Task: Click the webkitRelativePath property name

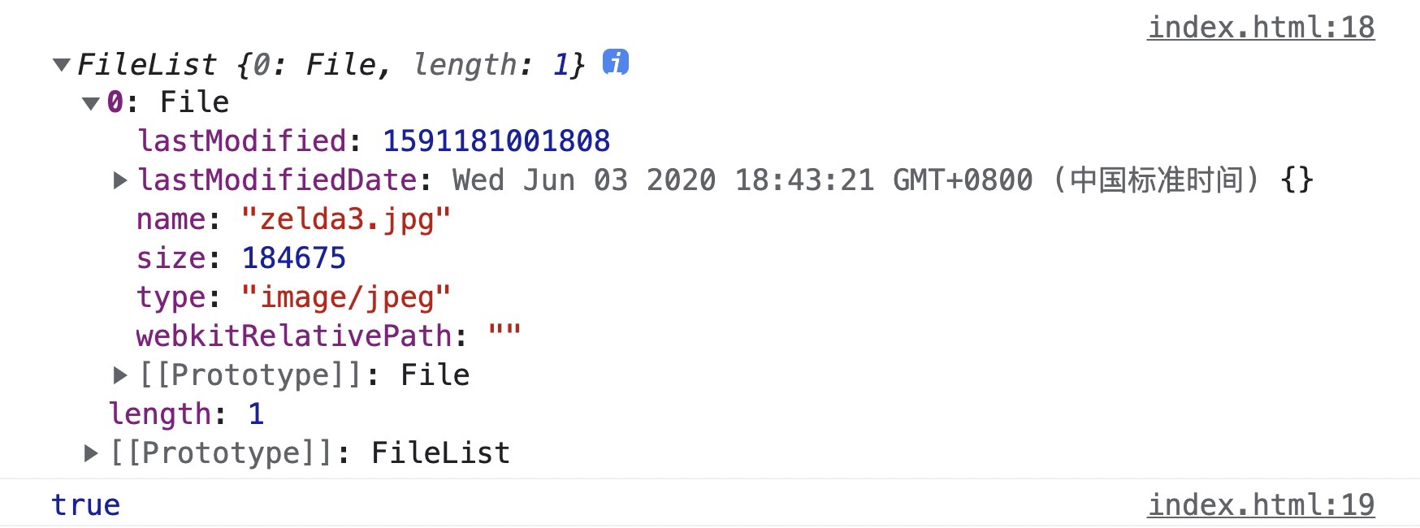Action: [x=293, y=335]
